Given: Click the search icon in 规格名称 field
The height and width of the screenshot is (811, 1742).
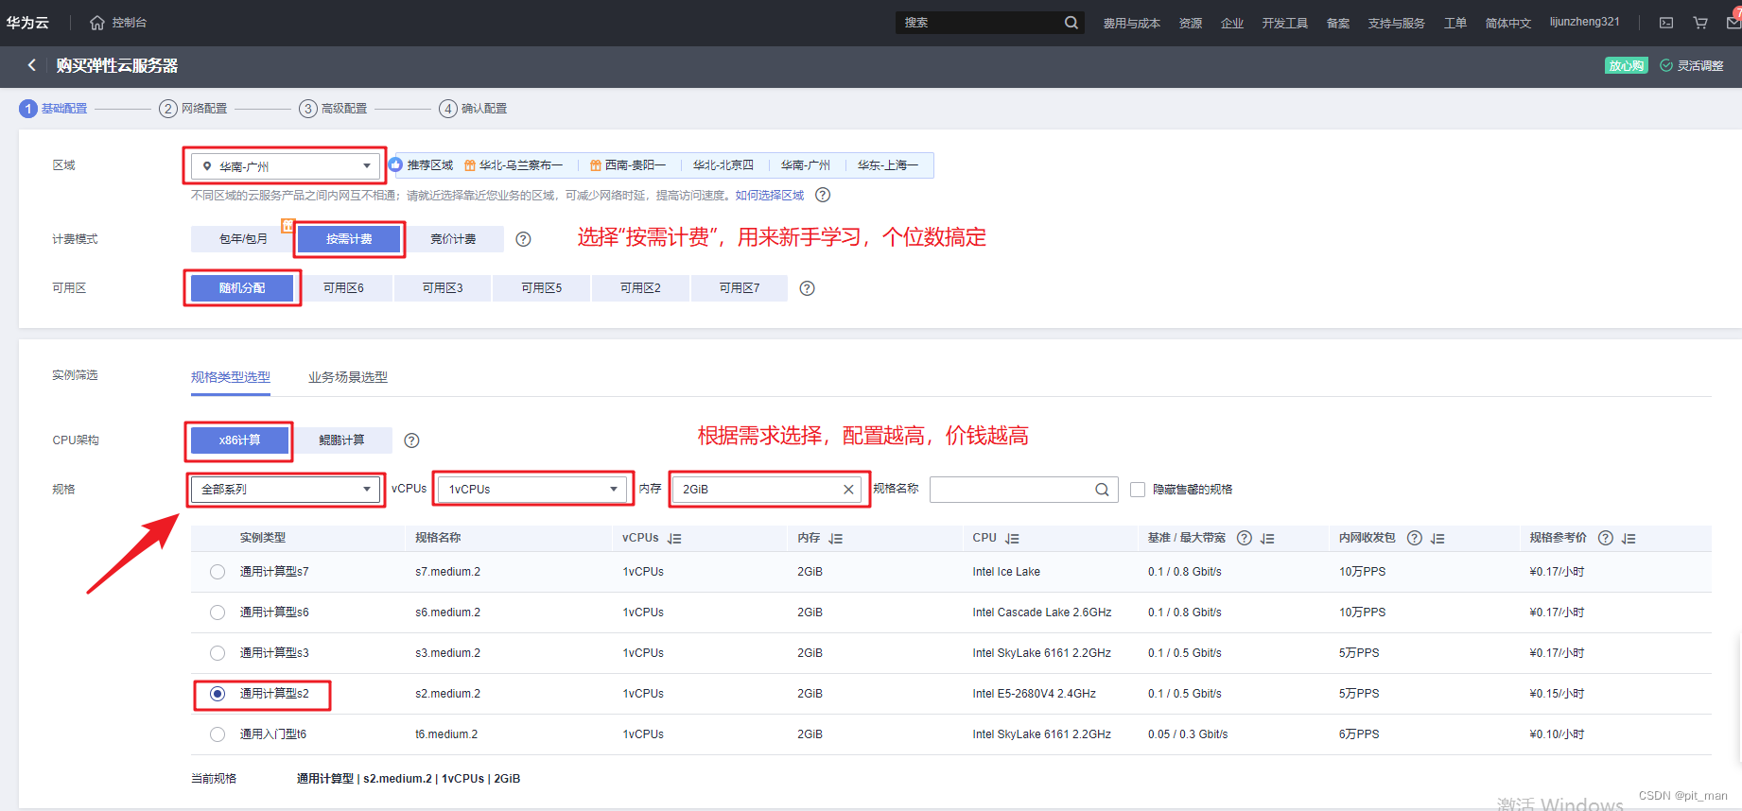Looking at the screenshot, I should click(1102, 490).
